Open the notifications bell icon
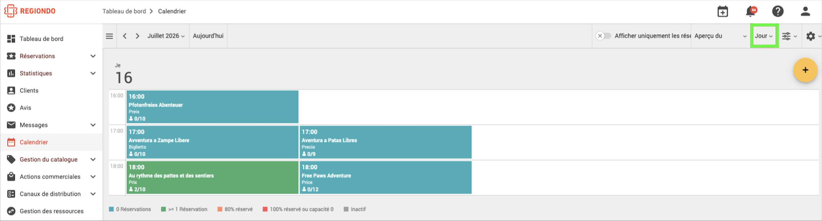 click(751, 11)
